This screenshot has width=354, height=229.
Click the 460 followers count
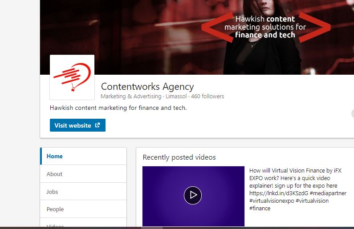208,96
